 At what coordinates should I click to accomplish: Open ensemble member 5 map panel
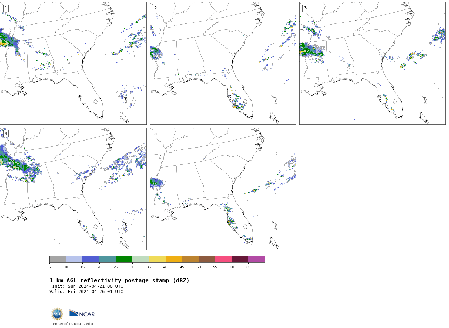pos(223,189)
